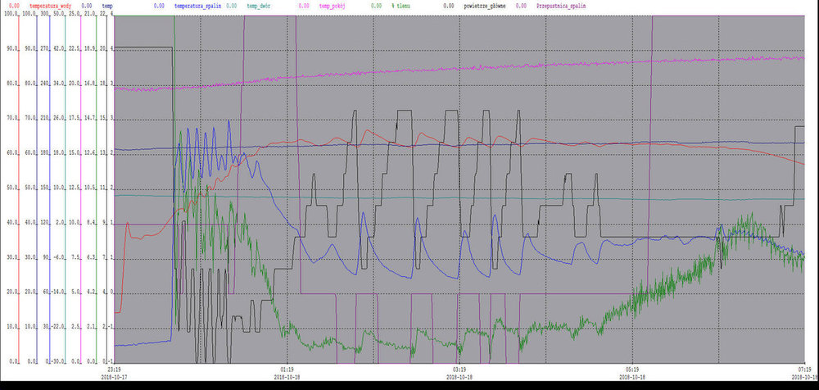The image size is (819, 390).
Task: Select the dark blue temp legend label
Action: tap(107, 5)
